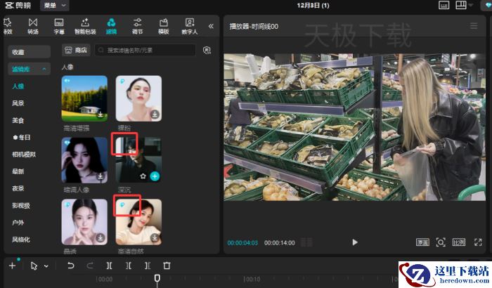Select the 人像 portrait category
The image size is (492, 288).
[x=18, y=86]
